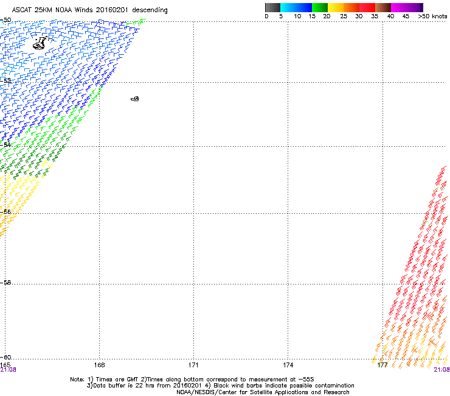Click the left purple time stamp '21:08'

tap(8, 370)
